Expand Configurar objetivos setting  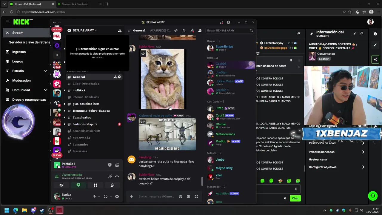tap(337, 167)
